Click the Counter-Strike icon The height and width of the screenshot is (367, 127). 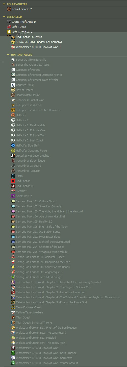click(13, 85)
